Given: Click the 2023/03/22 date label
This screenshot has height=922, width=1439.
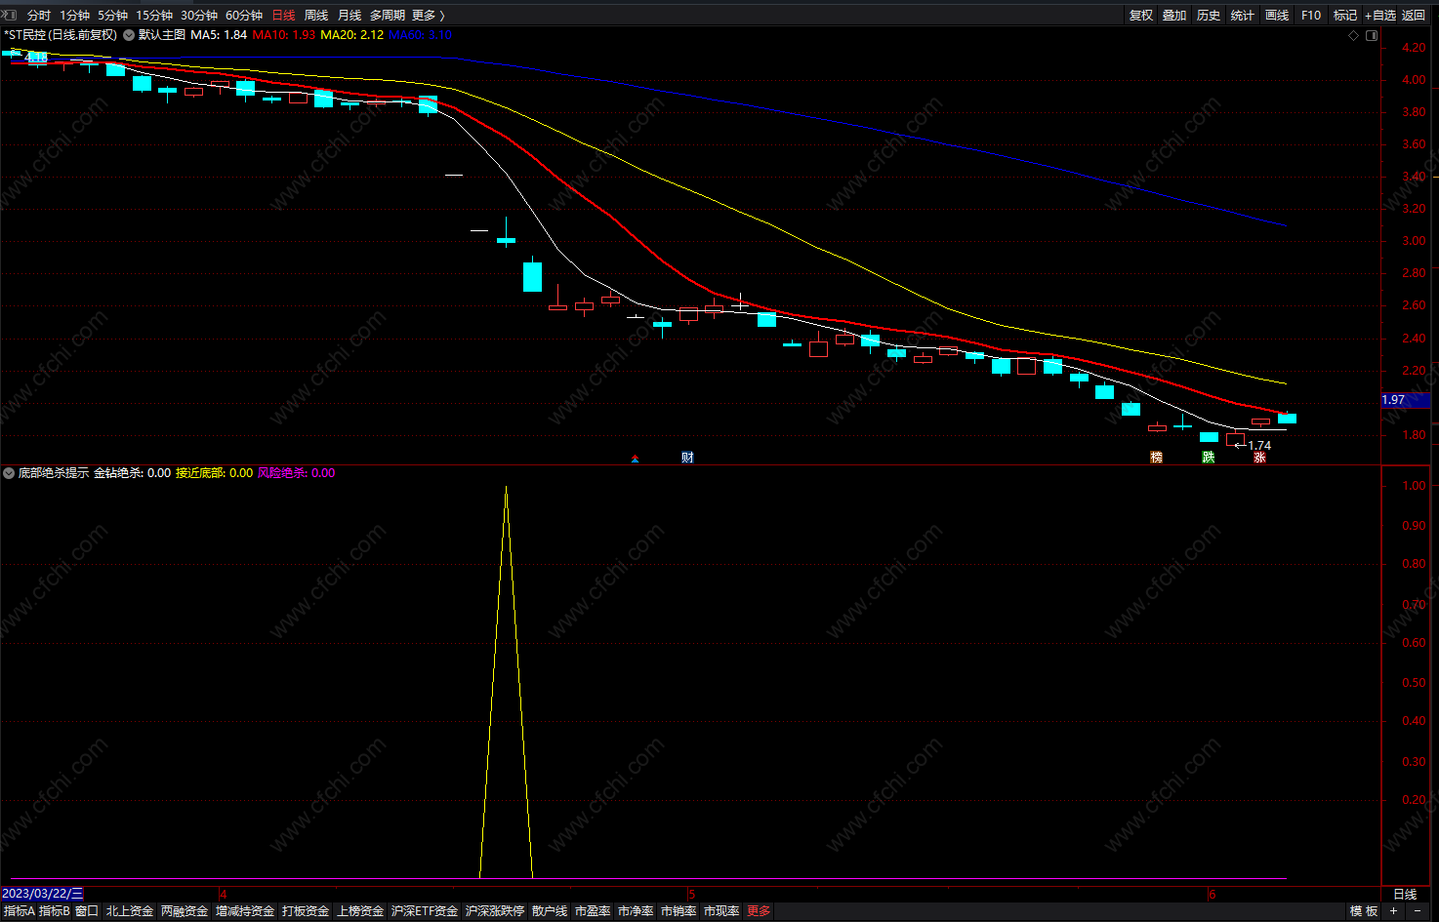Looking at the screenshot, I should (x=43, y=894).
